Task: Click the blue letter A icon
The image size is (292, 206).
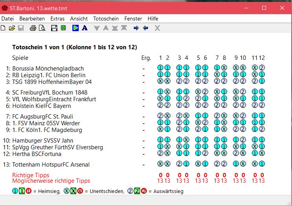Action: coord(85,28)
